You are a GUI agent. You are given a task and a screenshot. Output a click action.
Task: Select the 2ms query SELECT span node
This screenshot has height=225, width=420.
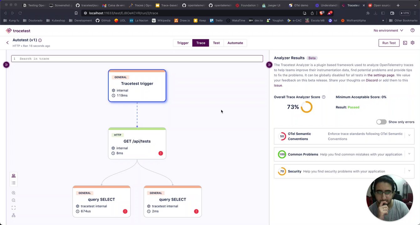pos(173,202)
